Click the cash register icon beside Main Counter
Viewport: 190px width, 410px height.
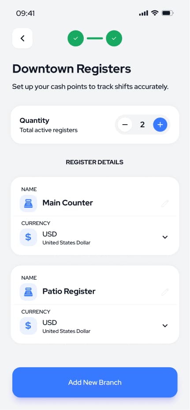[x=28, y=203]
